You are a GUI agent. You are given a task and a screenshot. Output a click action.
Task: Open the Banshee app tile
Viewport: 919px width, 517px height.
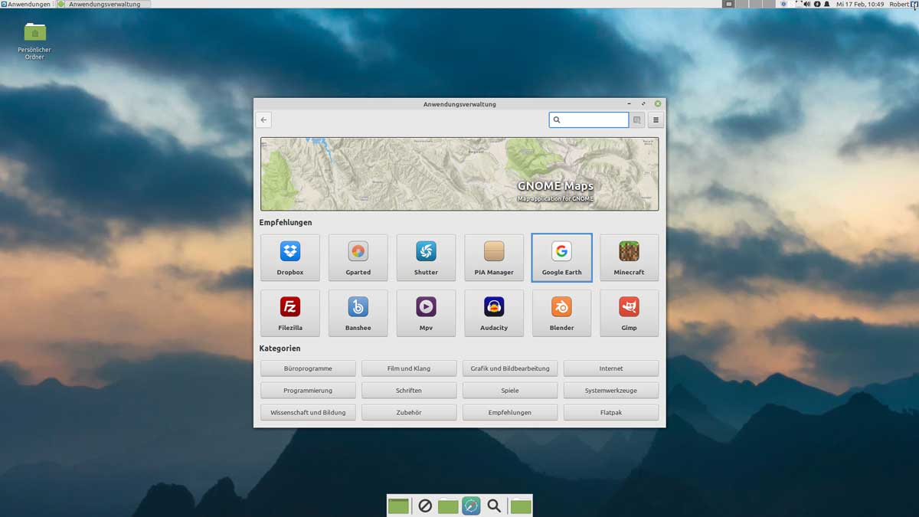click(x=358, y=313)
